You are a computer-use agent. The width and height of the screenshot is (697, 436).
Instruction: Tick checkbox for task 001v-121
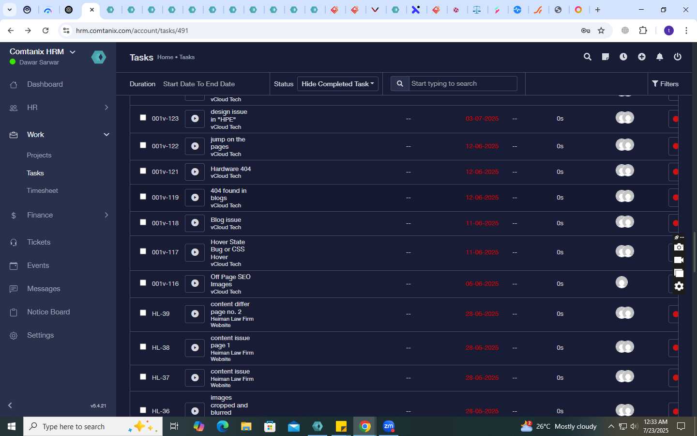pos(143,171)
